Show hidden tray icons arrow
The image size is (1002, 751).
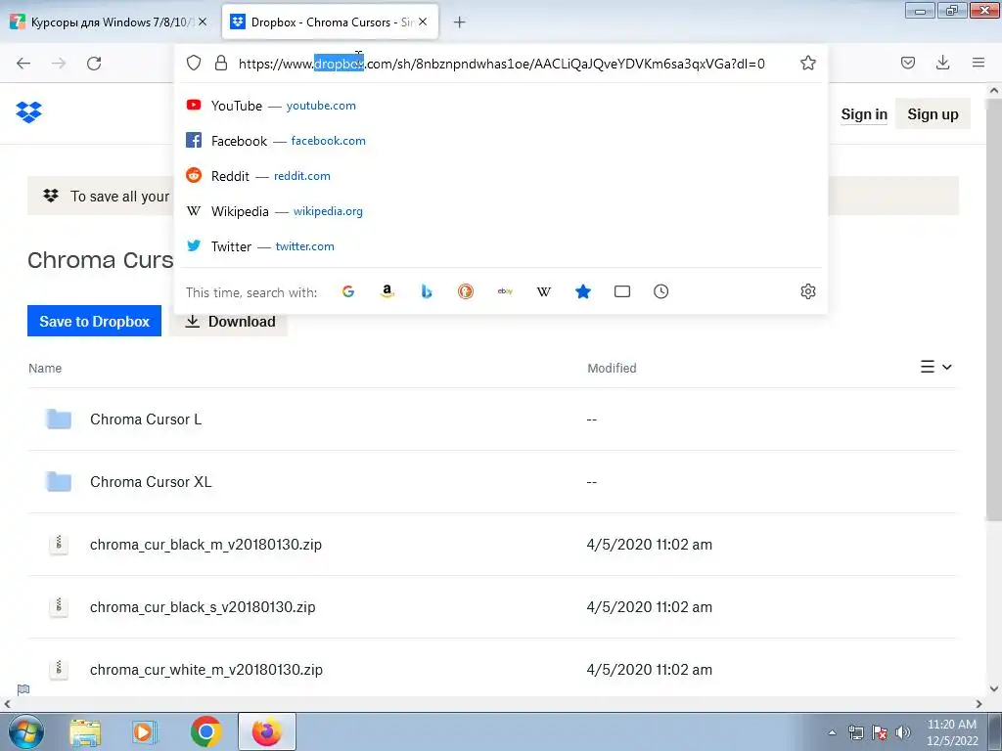pos(832,732)
